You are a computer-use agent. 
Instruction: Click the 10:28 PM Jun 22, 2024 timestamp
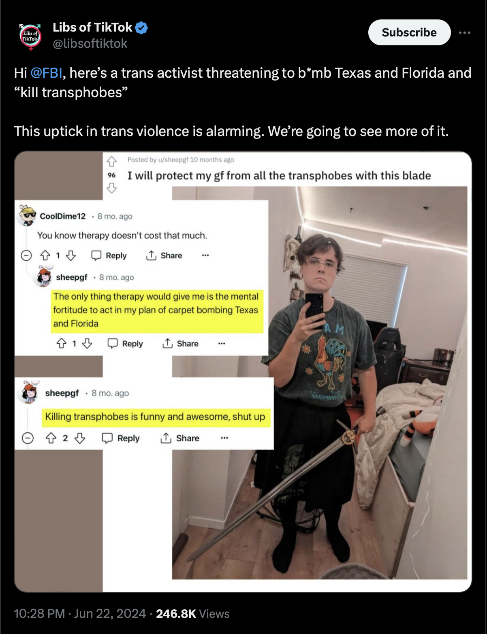point(80,614)
